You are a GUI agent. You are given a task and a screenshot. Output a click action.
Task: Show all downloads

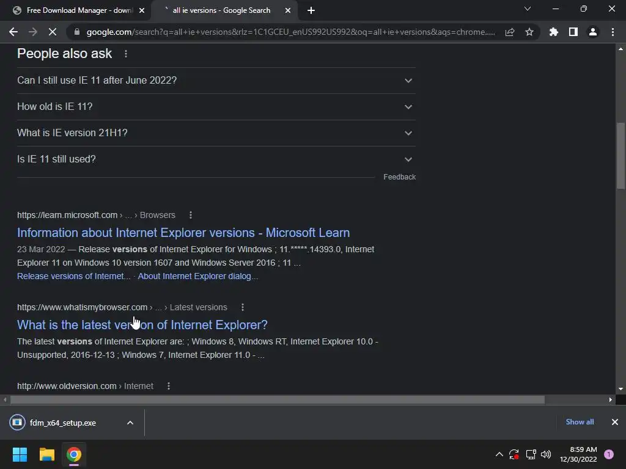(x=580, y=422)
